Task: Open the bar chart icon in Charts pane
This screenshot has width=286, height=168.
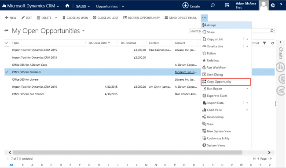Action: (x=281, y=67)
